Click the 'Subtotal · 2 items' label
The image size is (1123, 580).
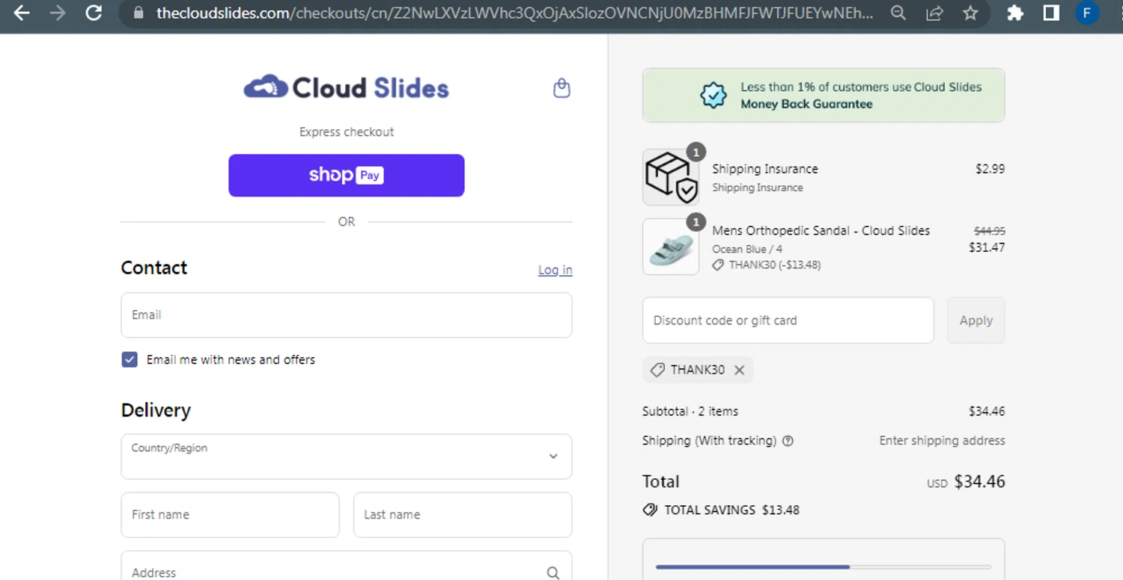pyautogui.click(x=690, y=412)
